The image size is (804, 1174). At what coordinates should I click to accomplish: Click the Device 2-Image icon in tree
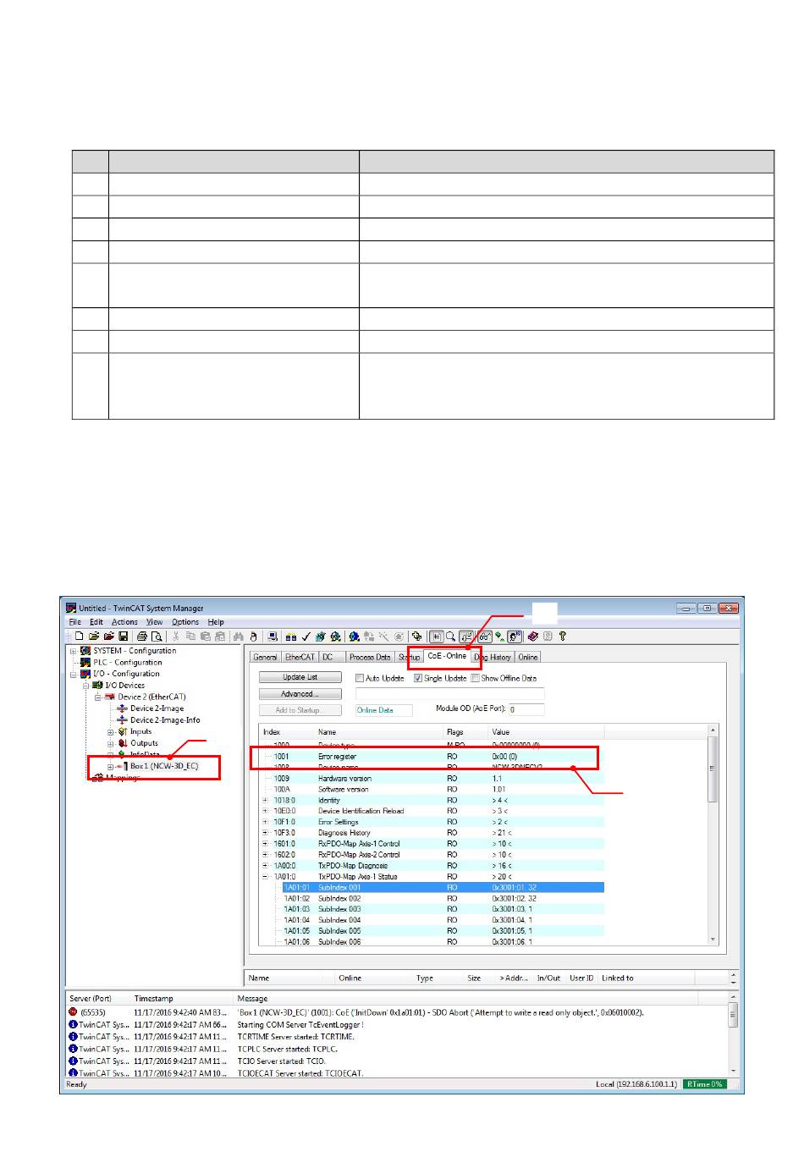(122, 708)
